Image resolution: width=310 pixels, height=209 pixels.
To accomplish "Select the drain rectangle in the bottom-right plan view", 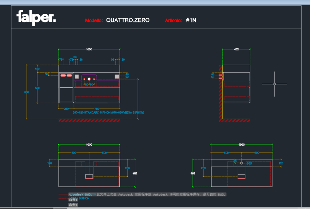I will (x=241, y=176).
